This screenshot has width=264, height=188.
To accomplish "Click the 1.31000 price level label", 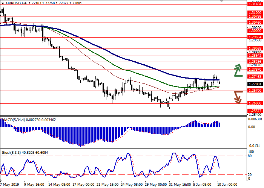I will pos(255,12).
